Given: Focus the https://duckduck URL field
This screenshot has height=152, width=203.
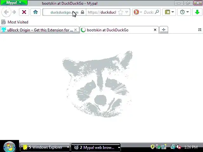Looking at the screenshot, I should 102,12.
